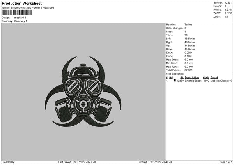
Task: Click the 'Code' column header
Action: [206, 77]
